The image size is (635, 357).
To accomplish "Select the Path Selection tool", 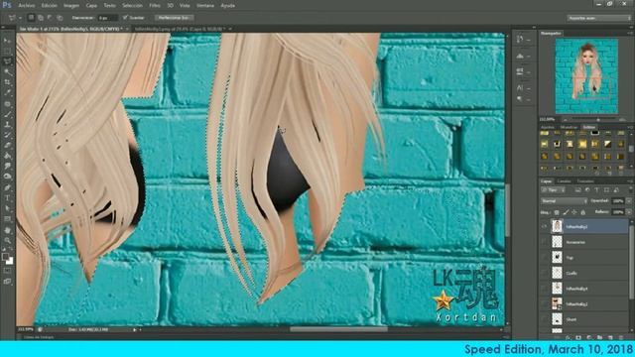I will pyautogui.click(x=7, y=208).
